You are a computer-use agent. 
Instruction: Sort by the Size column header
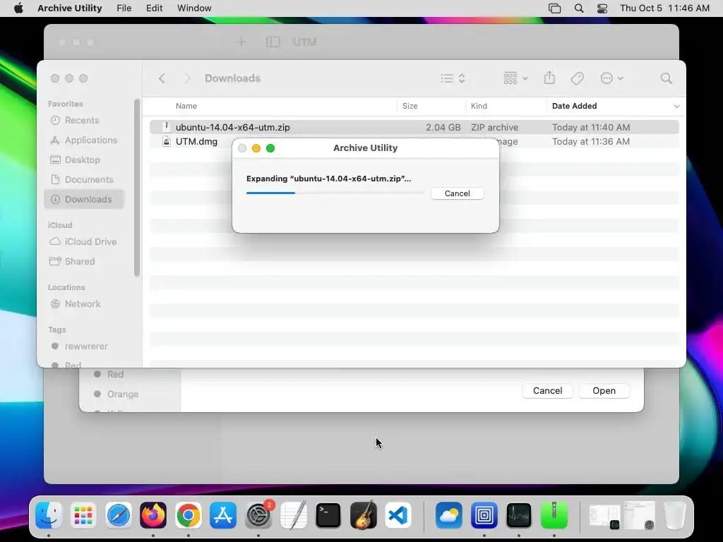point(410,106)
